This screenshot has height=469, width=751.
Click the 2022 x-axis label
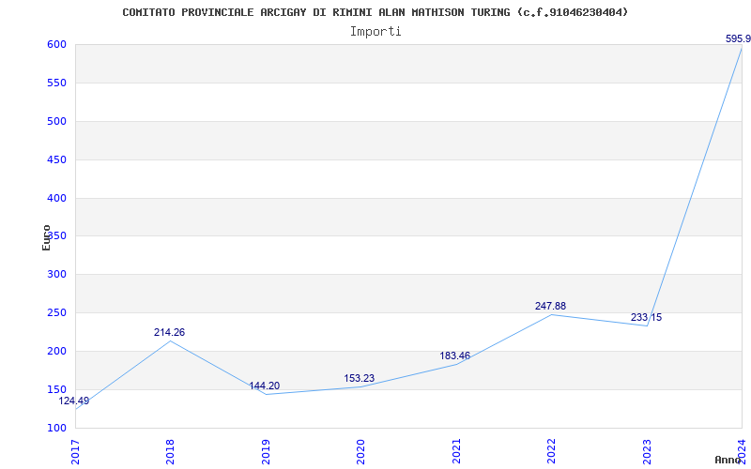[552, 452]
